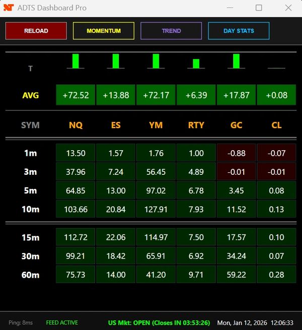Click the green trend bar above ES

click(x=116, y=61)
